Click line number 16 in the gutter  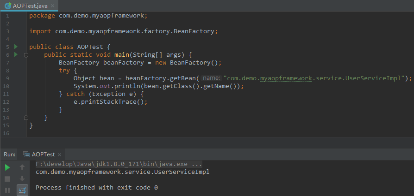6,133
